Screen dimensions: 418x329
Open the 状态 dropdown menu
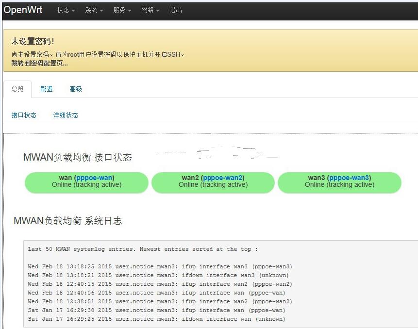pos(66,10)
